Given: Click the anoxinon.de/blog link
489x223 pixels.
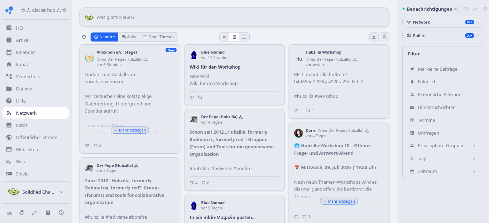Looking at the screenshot, I should (x=105, y=125).
